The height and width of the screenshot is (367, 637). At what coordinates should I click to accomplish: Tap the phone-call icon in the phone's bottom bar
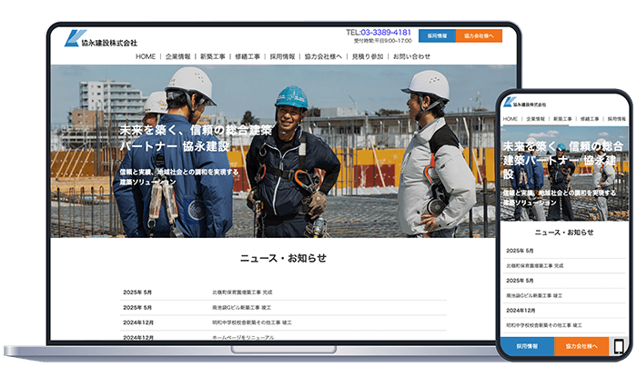click(x=619, y=346)
